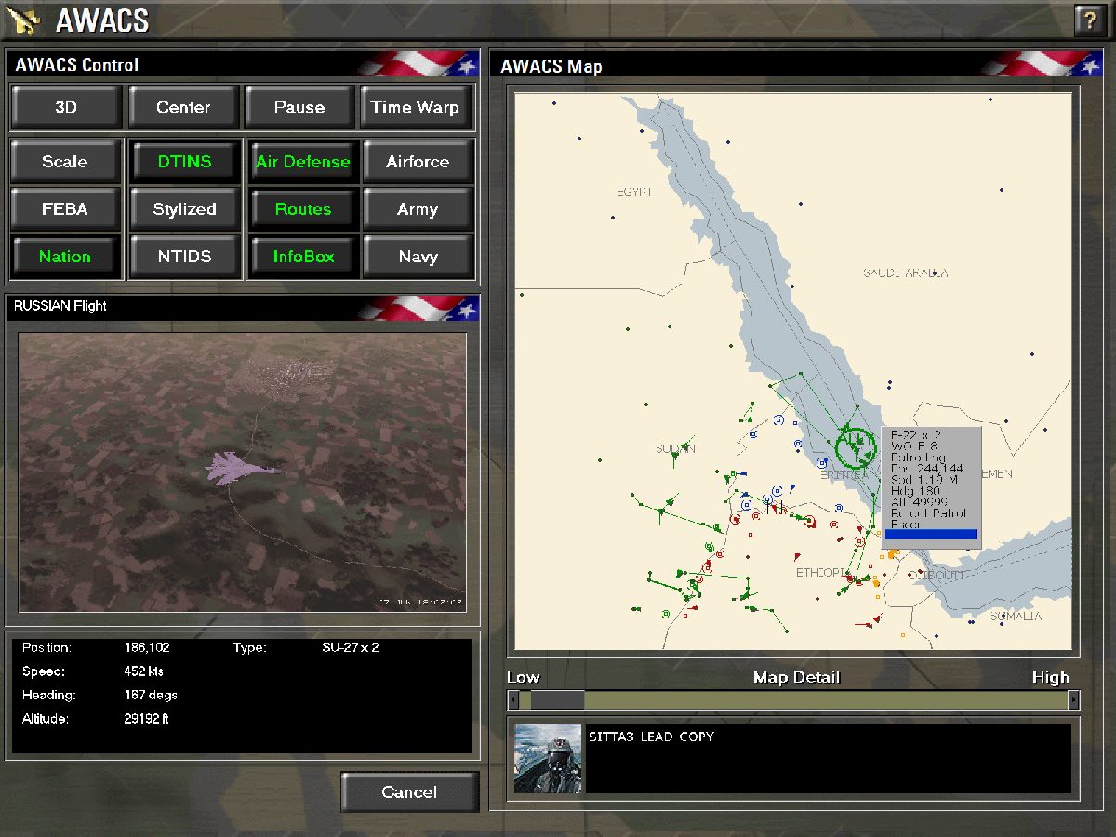Toggle the DTINS map overlay
1116x837 pixels.
click(x=184, y=162)
